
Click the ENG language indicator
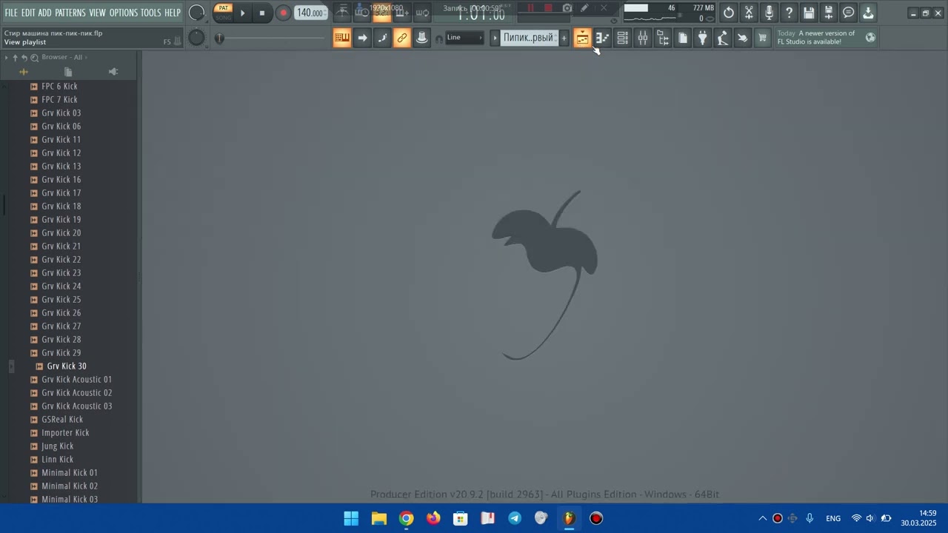(x=833, y=518)
